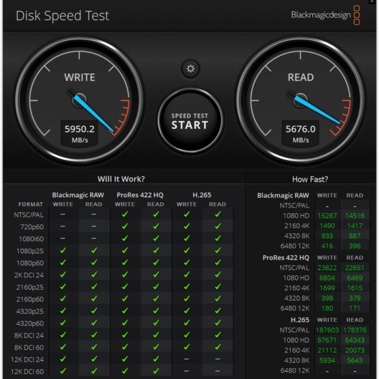The image size is (379, 379).
Task: Click the read value 5643
Action: pos(354,360)
